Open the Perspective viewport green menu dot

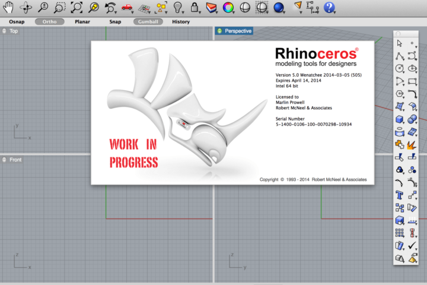point(220,31)
